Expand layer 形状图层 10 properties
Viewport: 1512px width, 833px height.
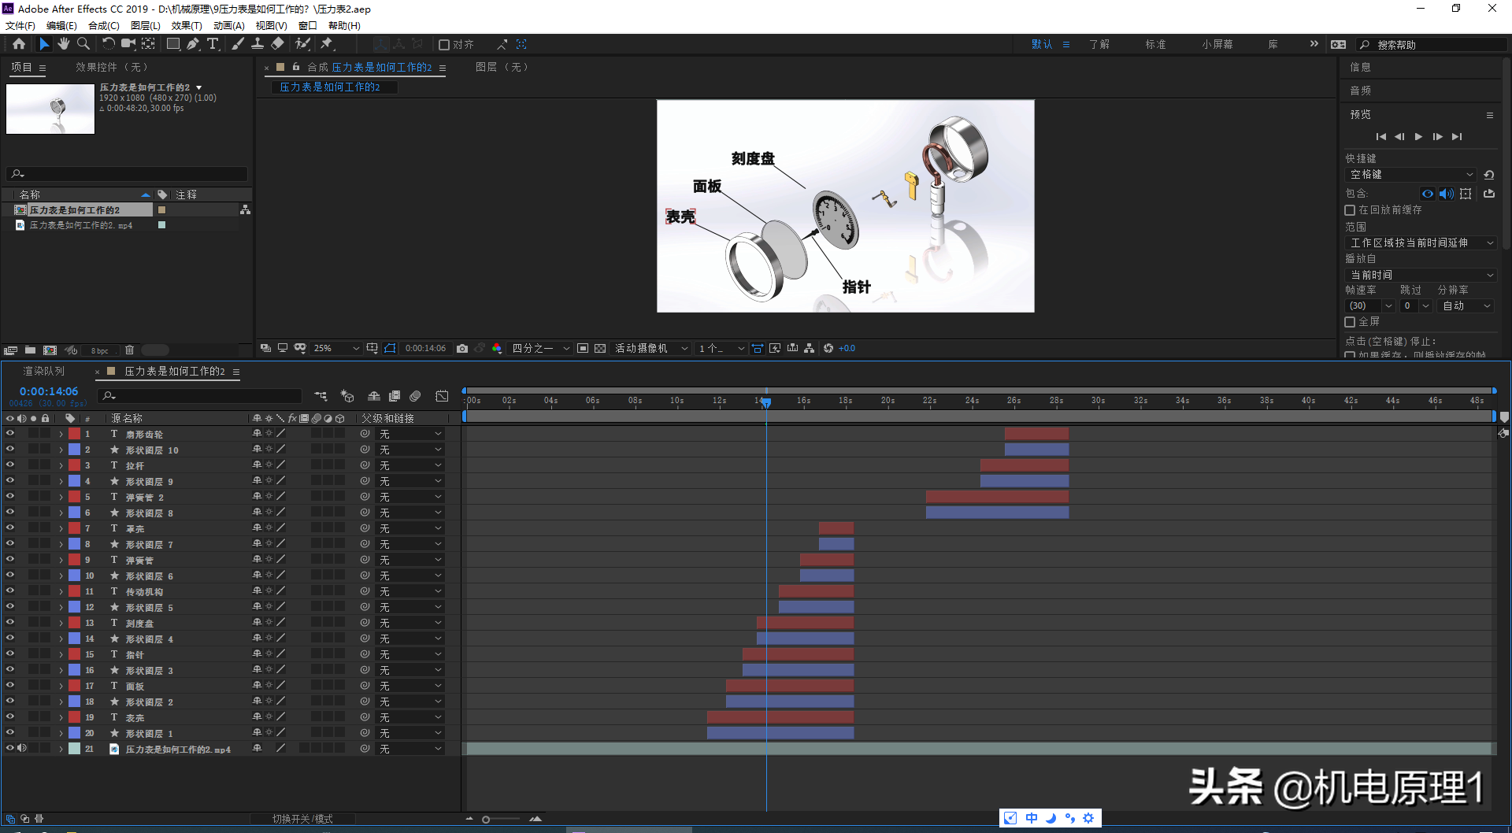coord(61,450)
